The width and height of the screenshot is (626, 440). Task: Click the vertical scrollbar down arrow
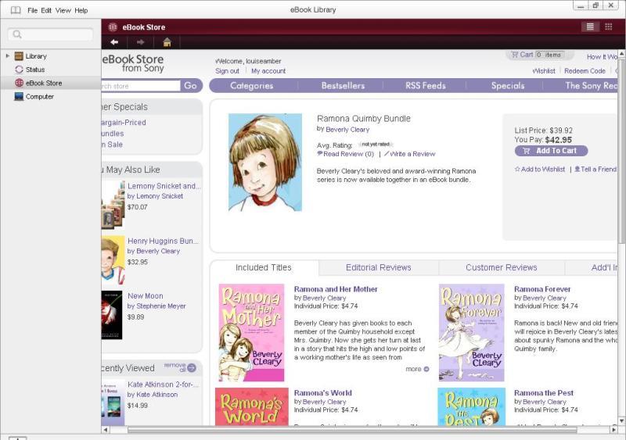tap(622, 420)
